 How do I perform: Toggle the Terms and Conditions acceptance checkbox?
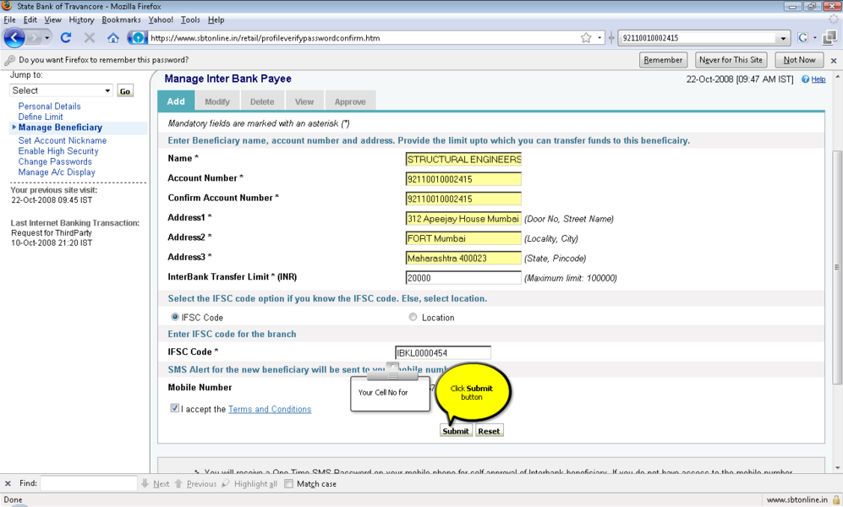coord(174,408)
